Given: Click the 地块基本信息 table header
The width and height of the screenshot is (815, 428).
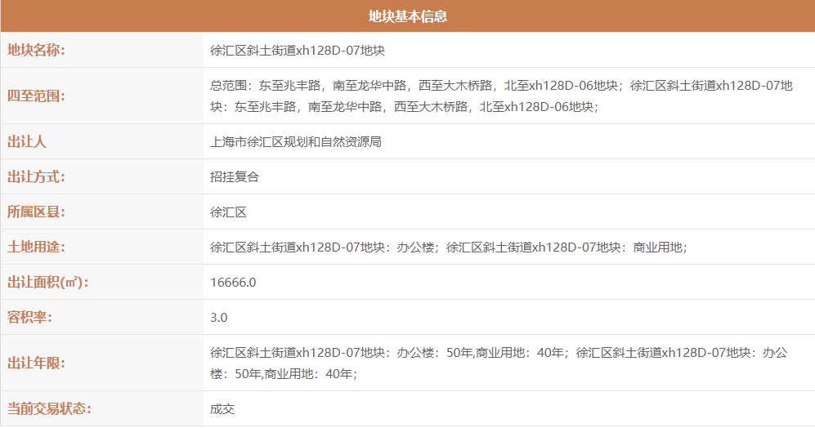Looking at the screenshot, I should (407, 16).
